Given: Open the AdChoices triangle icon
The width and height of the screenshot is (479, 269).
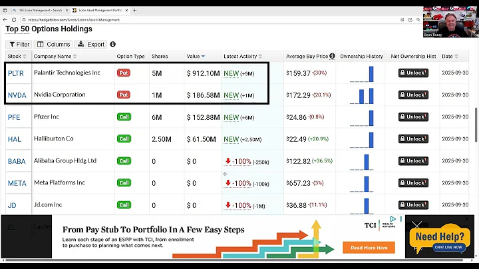Looking at the screenshot, I should pyautogui.click(x=393, y=219).
